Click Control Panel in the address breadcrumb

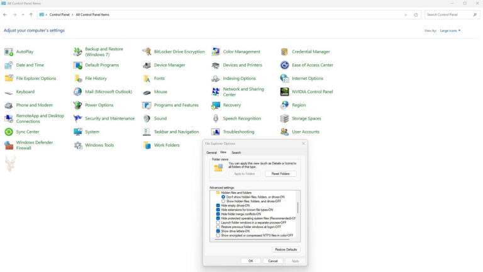pyautogui.click(x=60, y=15)
